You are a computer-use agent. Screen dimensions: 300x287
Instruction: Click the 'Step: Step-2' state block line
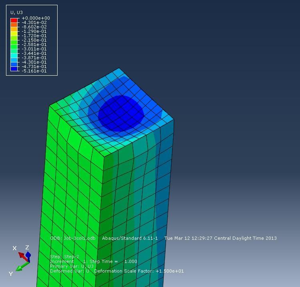point(64,257)
